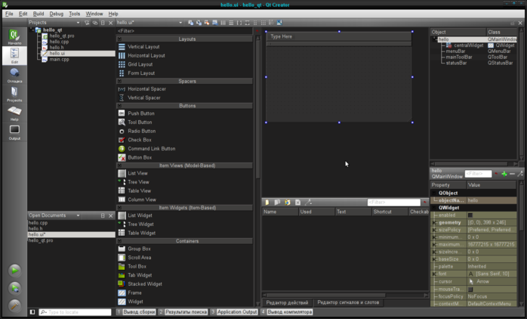Apply Lay Out in Grid toolbar icon
527x319 pixels.
coord(263,23)
